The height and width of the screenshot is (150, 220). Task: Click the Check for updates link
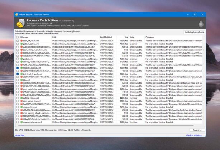(194, 135)
